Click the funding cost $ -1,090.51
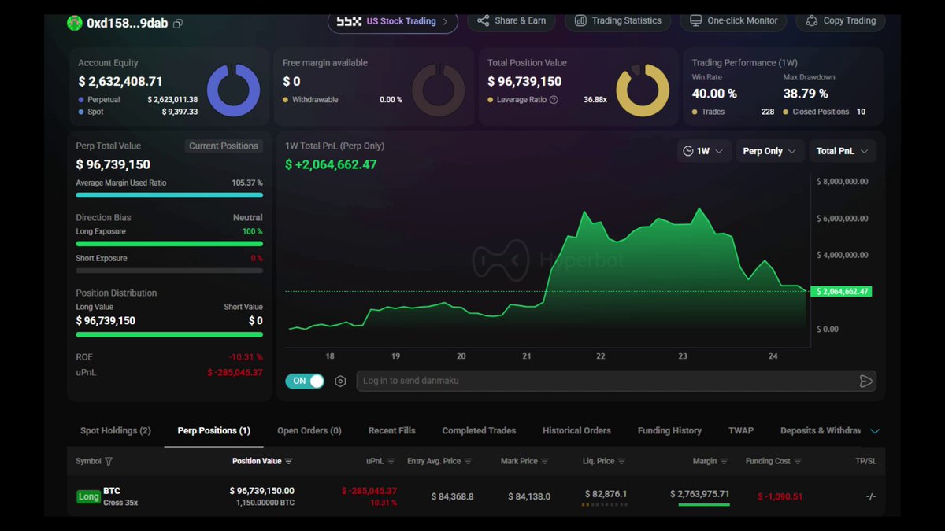Viewport: 945px width, 531px height. [x=780, y=496]
